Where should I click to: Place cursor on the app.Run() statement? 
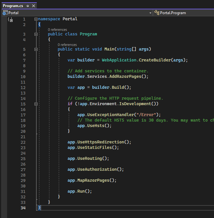(79, 191)
